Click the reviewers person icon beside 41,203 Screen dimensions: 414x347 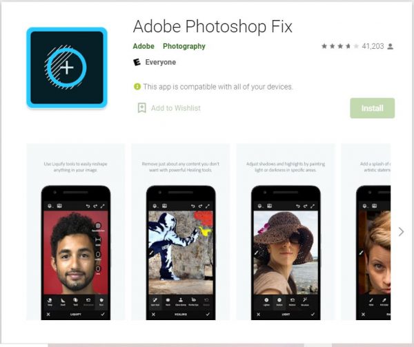click(x=391, y=47)
